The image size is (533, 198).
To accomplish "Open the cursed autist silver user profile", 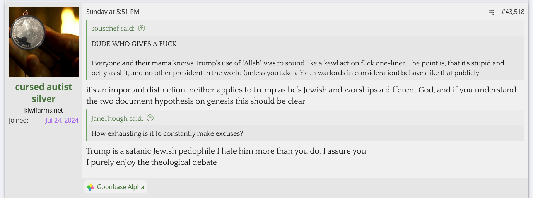I will 44,93.
